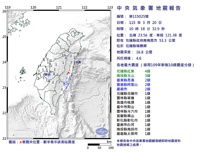Viewport: 205px width, 153px height.
Task: Click the black-and-white km scale bar
Action: pos(99,145)
